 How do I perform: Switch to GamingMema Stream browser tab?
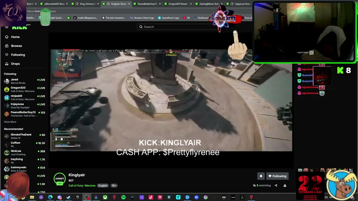click(209, 4)
